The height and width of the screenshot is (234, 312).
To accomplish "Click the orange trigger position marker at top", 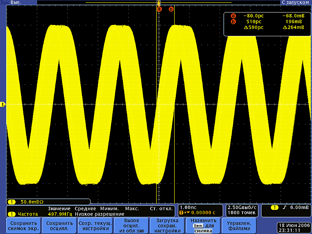I will (x=159, y=3).
